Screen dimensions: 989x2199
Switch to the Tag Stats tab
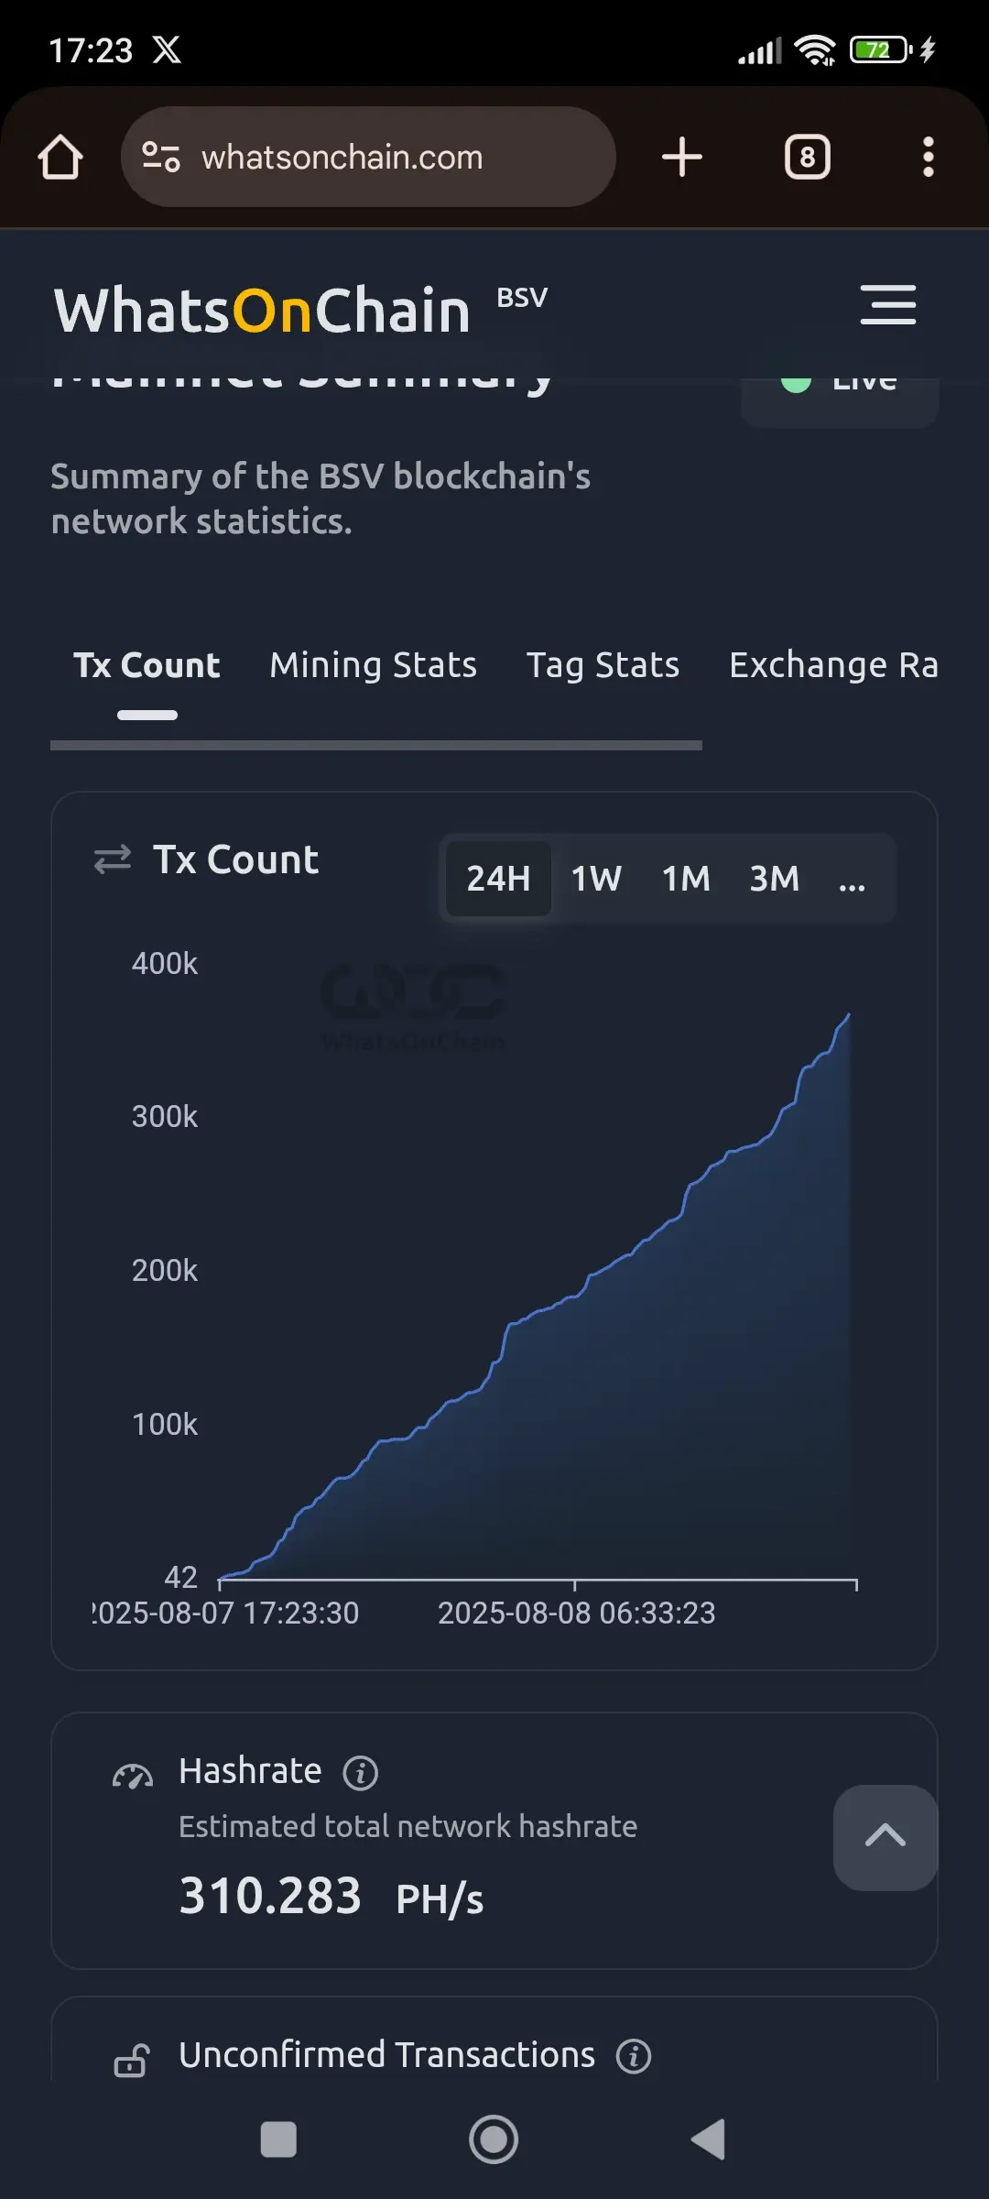[x=603, y=665]
